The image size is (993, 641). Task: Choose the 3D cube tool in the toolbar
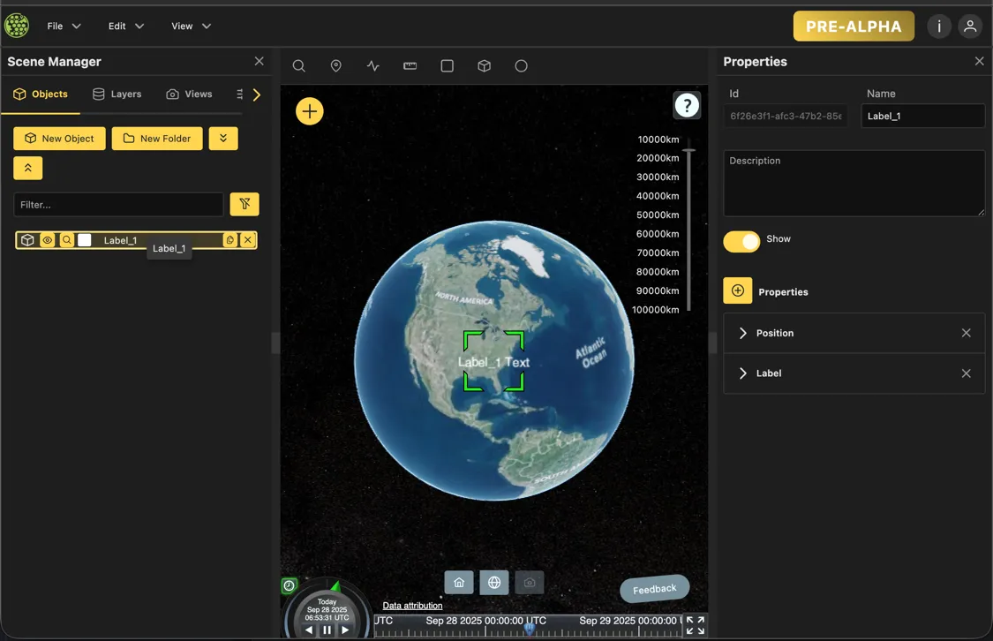pos(484,66)
